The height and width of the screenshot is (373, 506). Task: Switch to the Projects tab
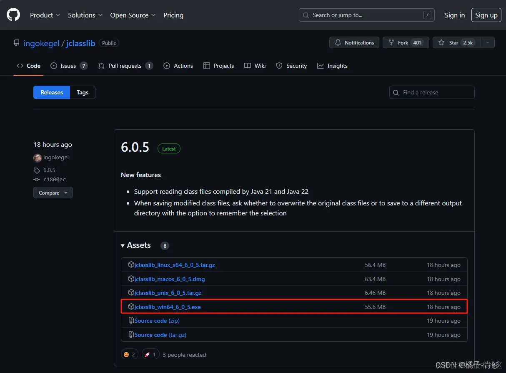click(x=218, y=66)
